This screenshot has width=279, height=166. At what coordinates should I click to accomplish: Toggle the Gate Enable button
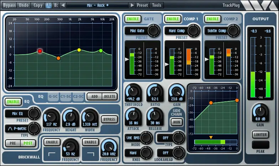133,19
